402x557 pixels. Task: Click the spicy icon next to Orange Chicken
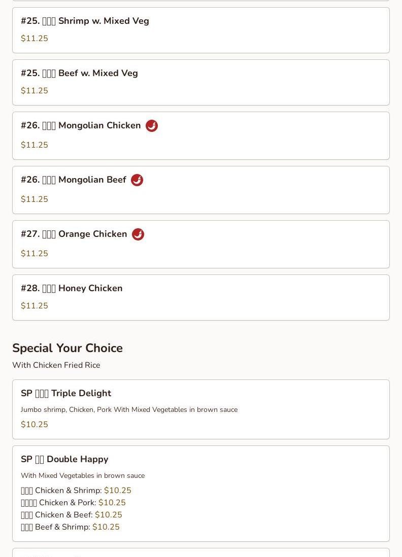pyautogui.click(x=138, y=234)
